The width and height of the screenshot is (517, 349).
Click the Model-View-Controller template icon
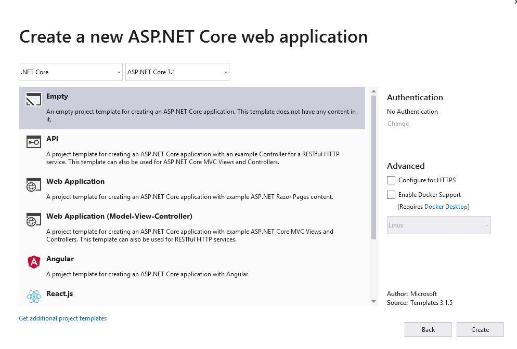click(34, 220)
